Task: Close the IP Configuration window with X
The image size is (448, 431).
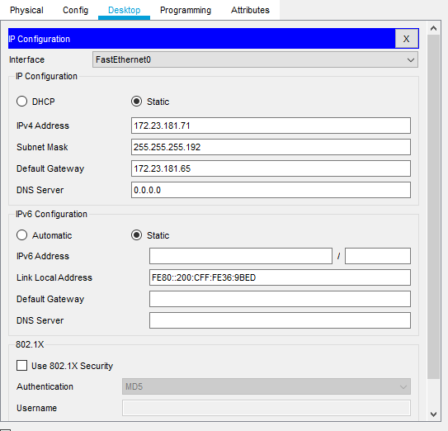Action: (x=406, y=39)
